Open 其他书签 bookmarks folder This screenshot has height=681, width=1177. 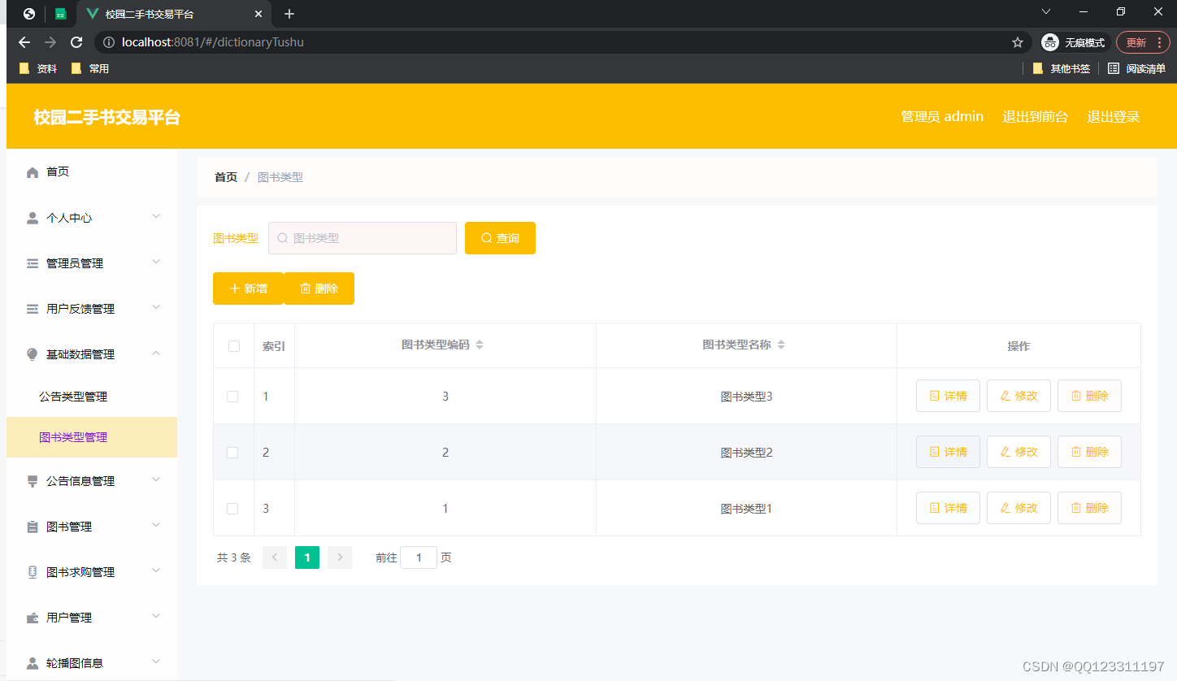click(x=1062, y=69)
